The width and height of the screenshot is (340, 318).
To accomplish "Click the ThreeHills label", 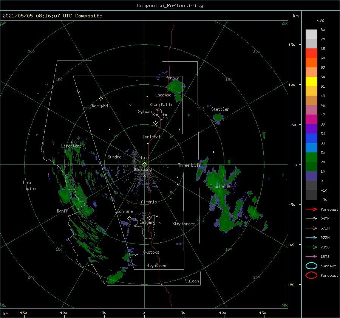I will pyautogui.click(x=189, y=165).
